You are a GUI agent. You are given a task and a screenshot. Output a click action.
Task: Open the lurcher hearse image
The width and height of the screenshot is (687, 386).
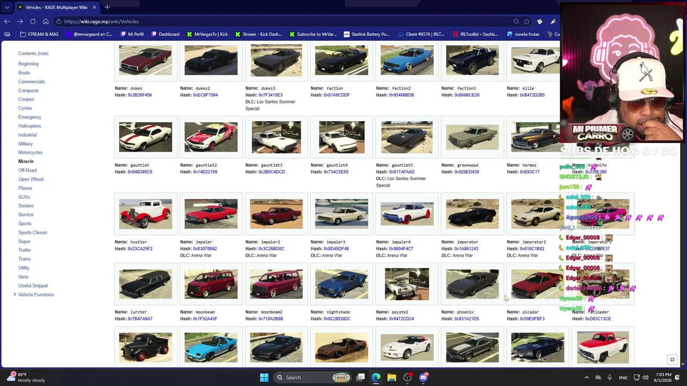pyautogui.click(x=145, y=284)
